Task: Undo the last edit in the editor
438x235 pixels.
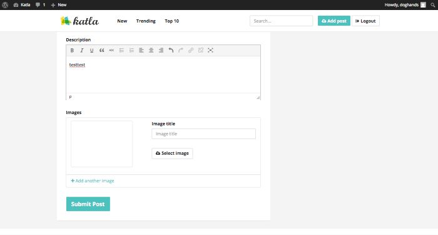Action: (x=171, y=50)
